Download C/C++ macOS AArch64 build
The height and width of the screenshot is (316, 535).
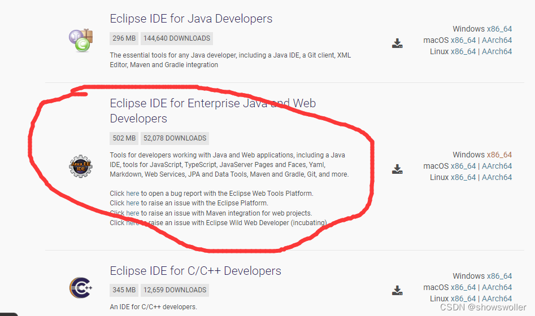(497, 287)
